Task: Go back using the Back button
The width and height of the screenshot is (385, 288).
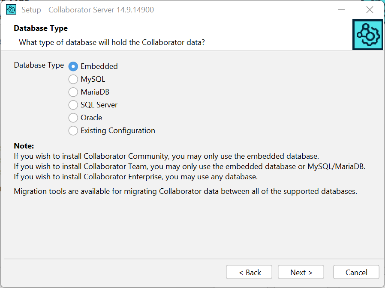Action: click(x=249, y=272)
